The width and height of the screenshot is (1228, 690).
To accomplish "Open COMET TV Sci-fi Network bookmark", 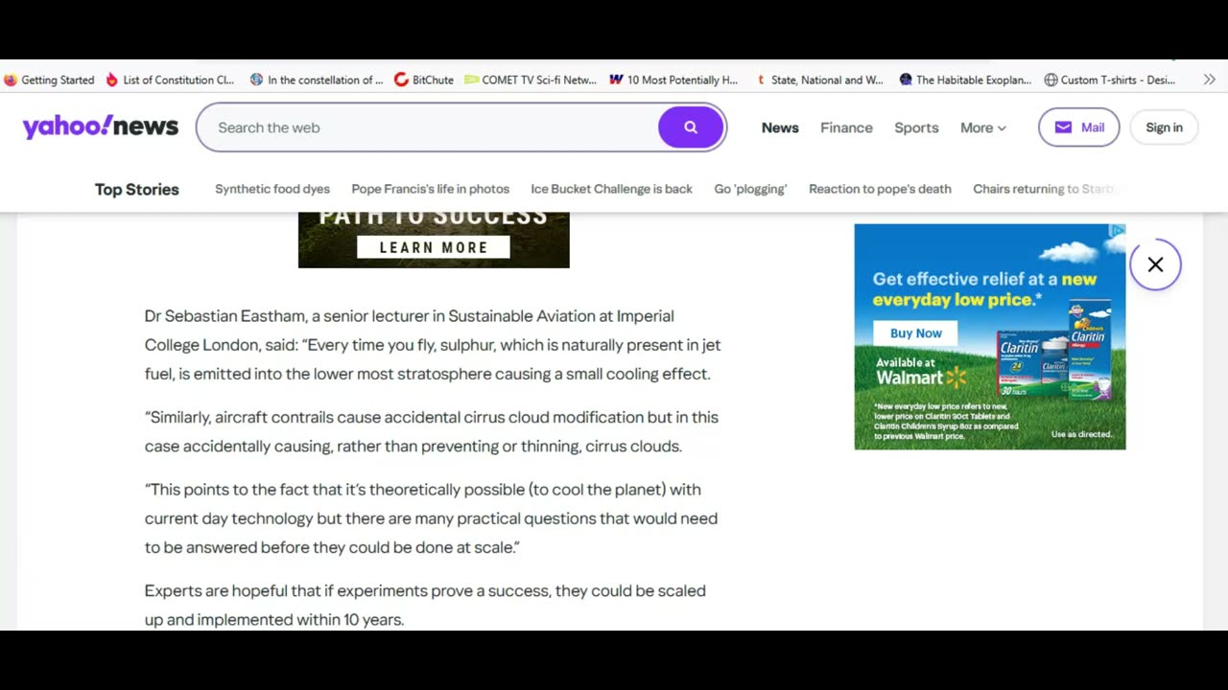I will point(531,80).
